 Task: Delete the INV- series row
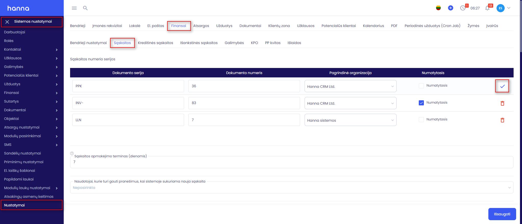(502, 103)
